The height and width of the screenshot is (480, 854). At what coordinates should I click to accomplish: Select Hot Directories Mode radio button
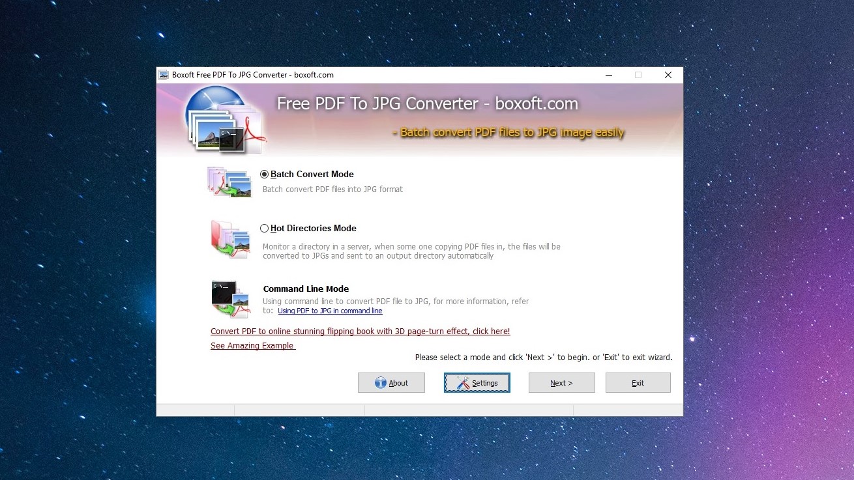[x=264, y=228]
